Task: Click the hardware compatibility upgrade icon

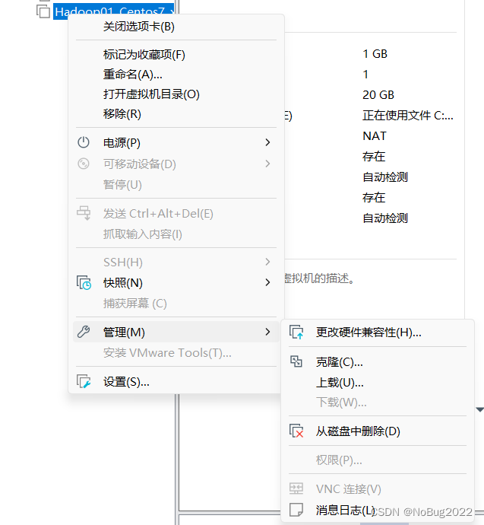Action: click(296, 332)
